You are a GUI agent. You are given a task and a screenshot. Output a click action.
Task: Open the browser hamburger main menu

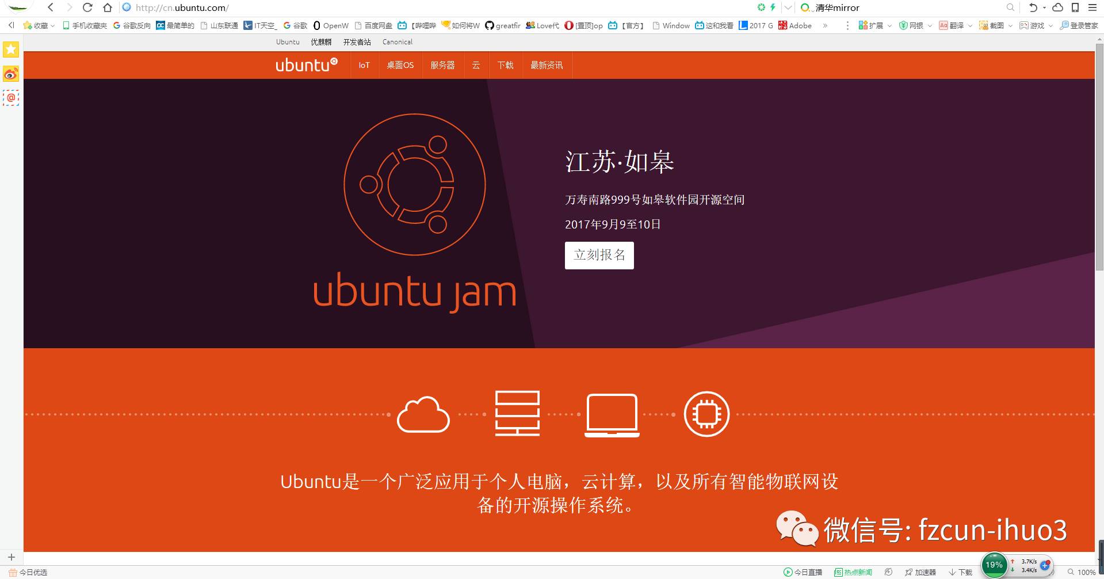tap(1092, 7)
